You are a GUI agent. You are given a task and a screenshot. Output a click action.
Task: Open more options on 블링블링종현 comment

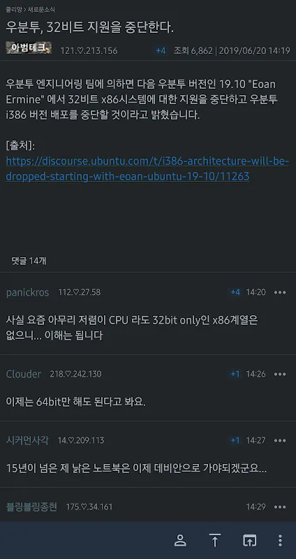280,507
